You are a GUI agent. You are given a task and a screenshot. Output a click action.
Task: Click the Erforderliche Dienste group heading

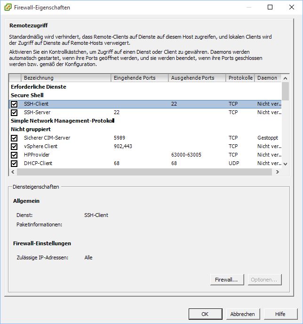pyautogui.click(x=39, y=87)
